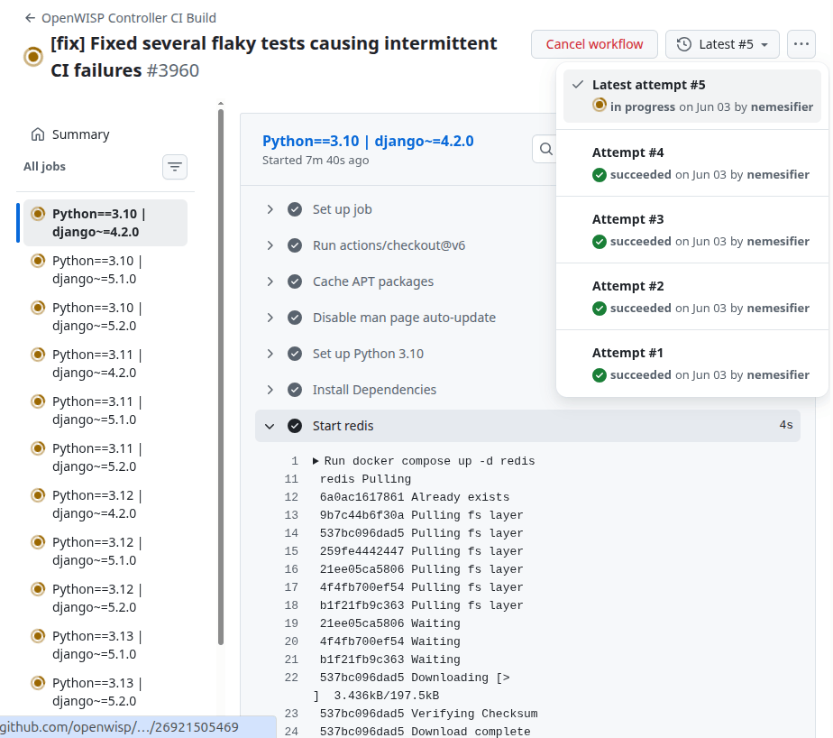833x738 pixels.
Task: Expand the Set up job step
Action: pyautogui.click(x=270, y=209)
